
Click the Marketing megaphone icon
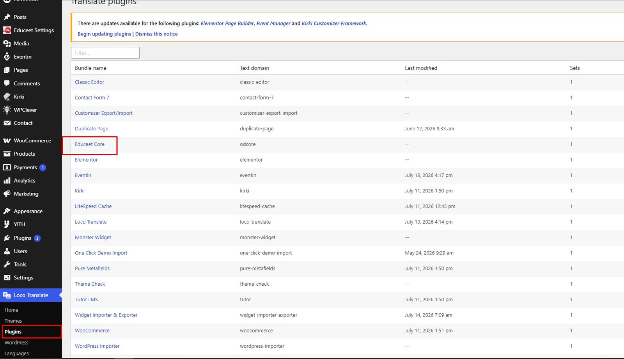point(7,194)
